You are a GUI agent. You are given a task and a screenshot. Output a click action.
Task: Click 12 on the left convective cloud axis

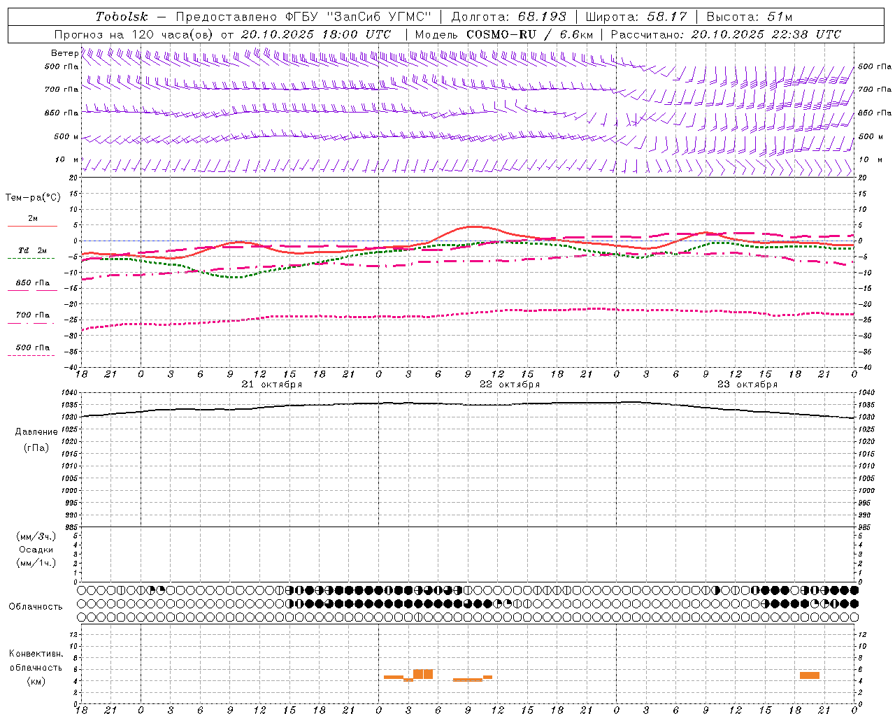coord(73,635)
